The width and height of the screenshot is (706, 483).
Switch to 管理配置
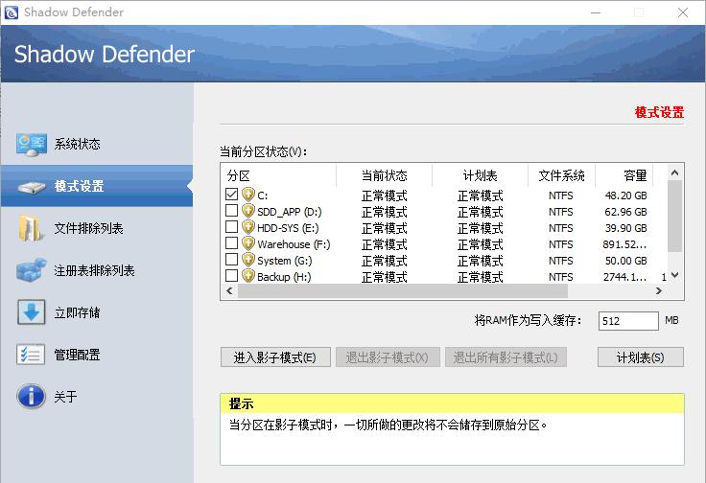[x=97, y=355]
